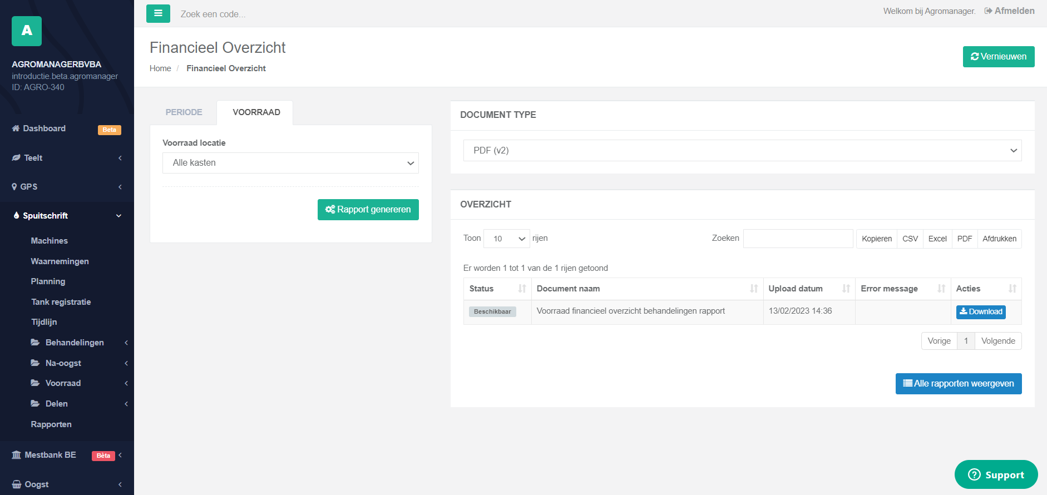Sort table by Status column arrows
Image resolution: width=1047 pixels, height=495 pixels.
click(x=522, y=289)
